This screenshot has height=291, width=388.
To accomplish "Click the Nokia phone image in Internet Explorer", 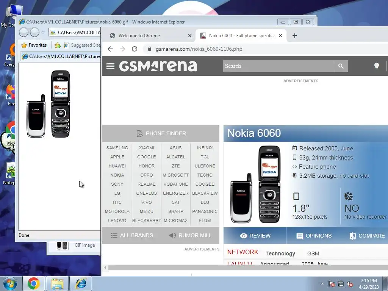I will click(x=48, y=104).
